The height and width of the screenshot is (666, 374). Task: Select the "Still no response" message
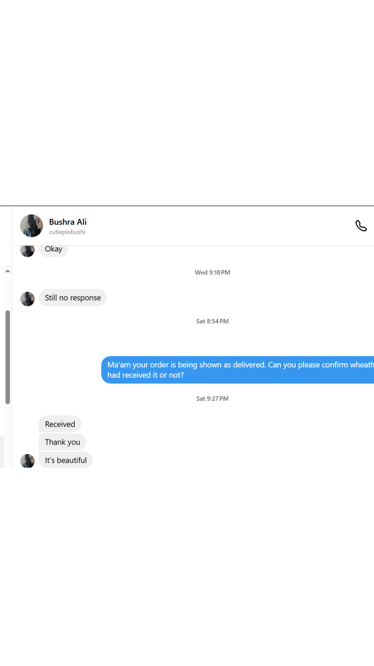tap(73, 298)
